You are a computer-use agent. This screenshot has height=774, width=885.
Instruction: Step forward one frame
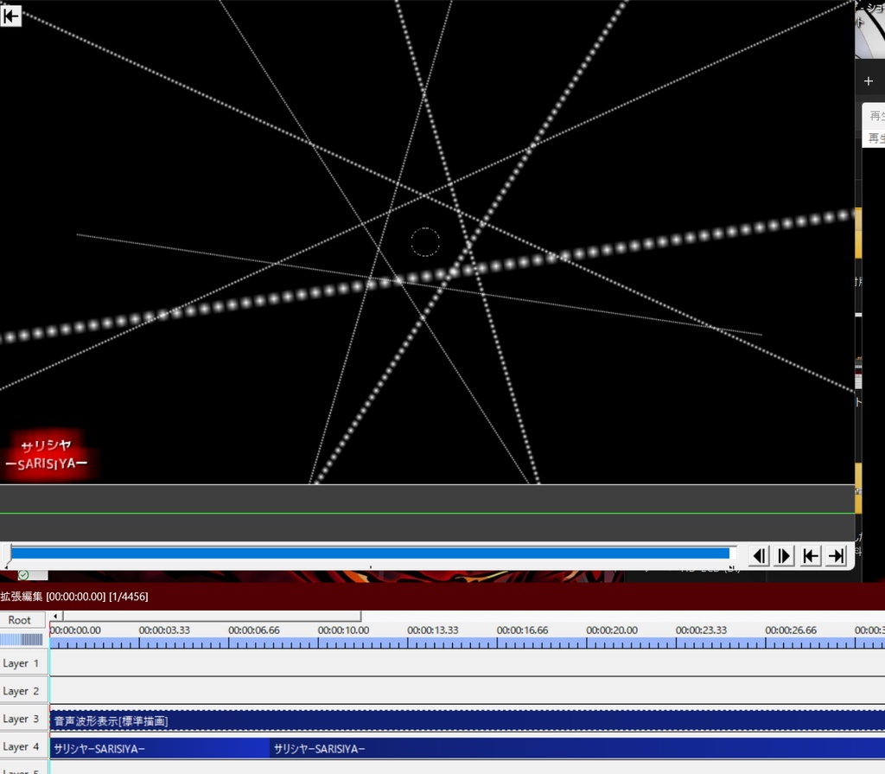click(x=784, y=556)
